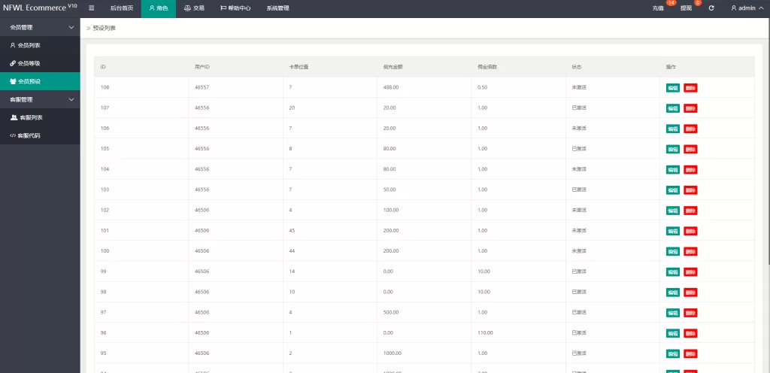Click 编辑 button for row ID 108

[x=672, y=88]
